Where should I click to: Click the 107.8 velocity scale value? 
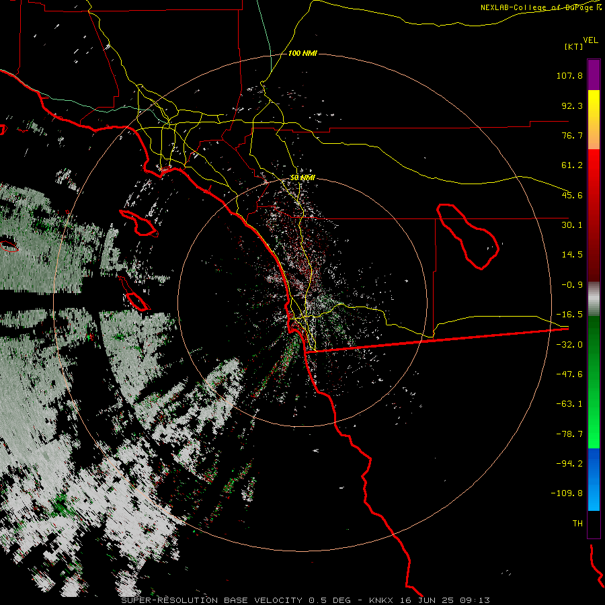[x=569, y=75]
